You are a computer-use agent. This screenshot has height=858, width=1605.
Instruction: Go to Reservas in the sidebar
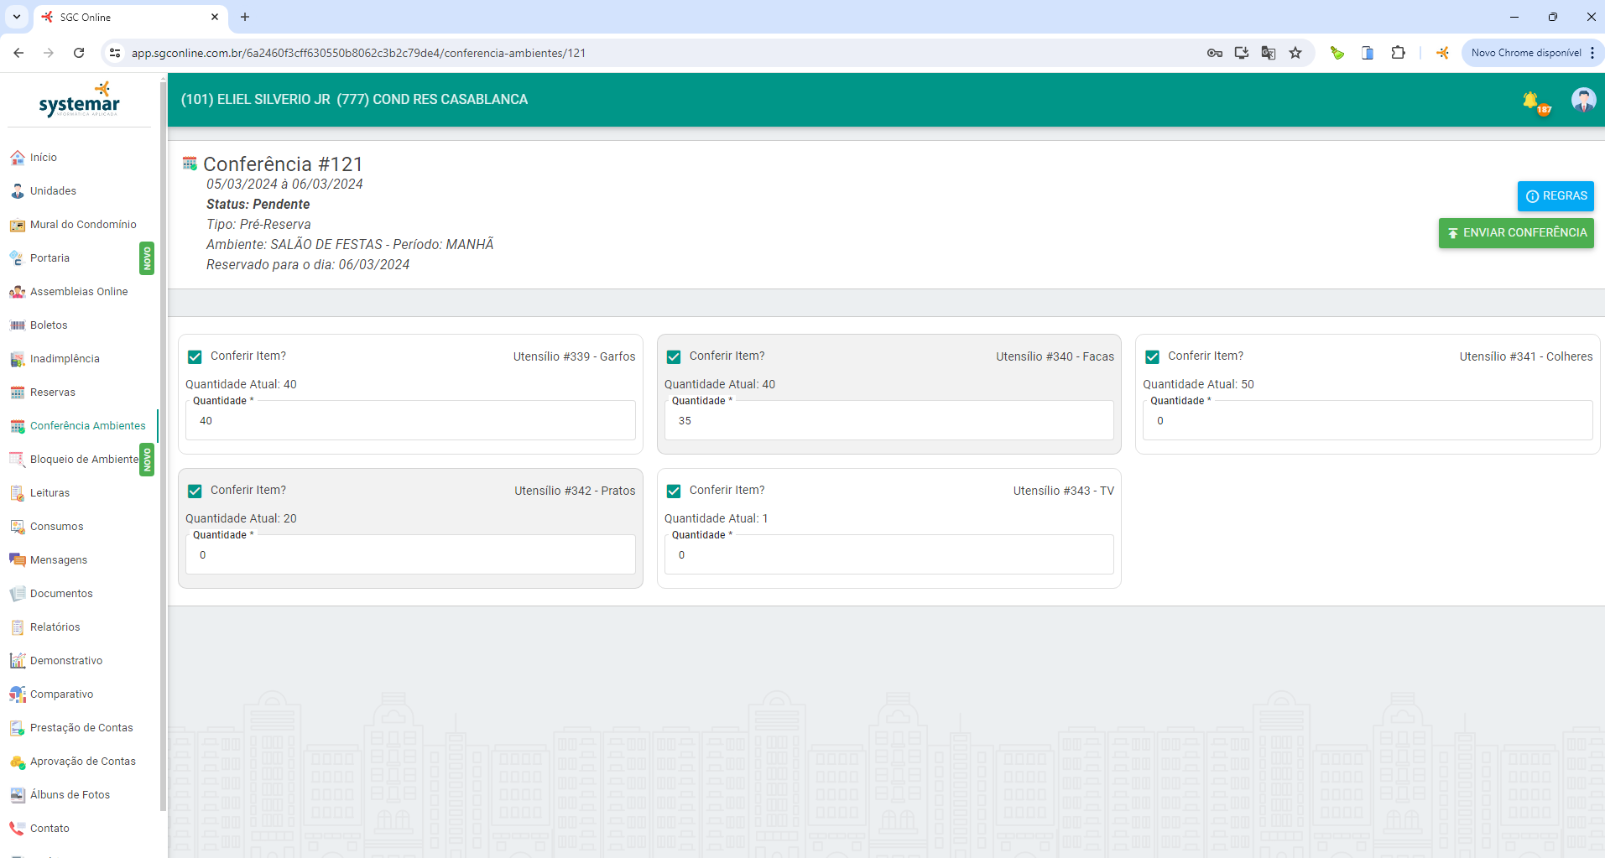tap(53, 393)
